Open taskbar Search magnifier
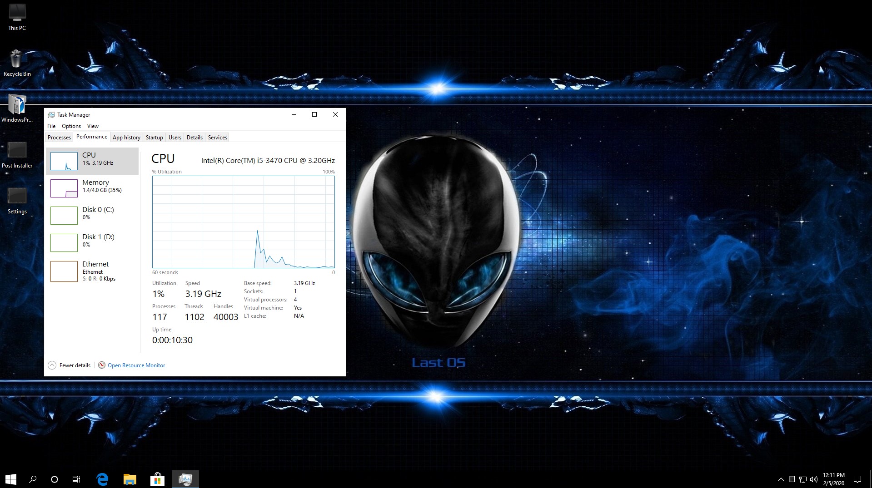 point(33,479)
